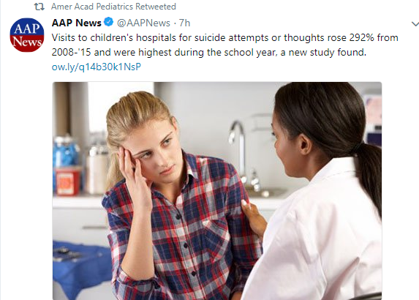Click the retweet arrows icon above the tweet
The height and width of the screenshot is (300, 419).
point(39,7)
